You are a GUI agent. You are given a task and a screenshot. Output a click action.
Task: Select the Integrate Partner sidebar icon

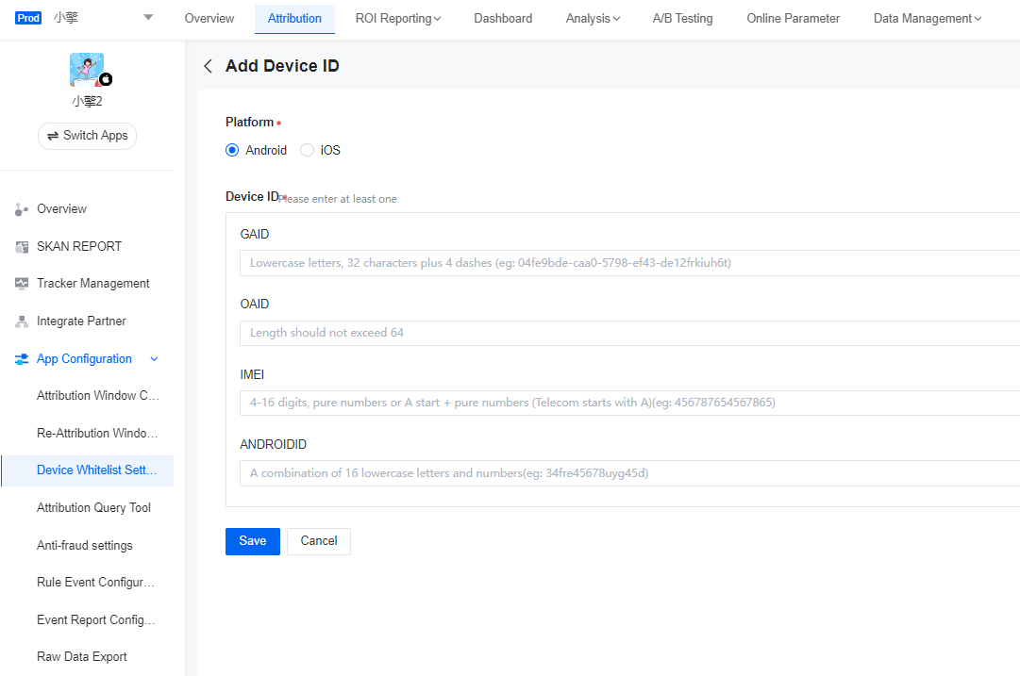pos(21,321)
